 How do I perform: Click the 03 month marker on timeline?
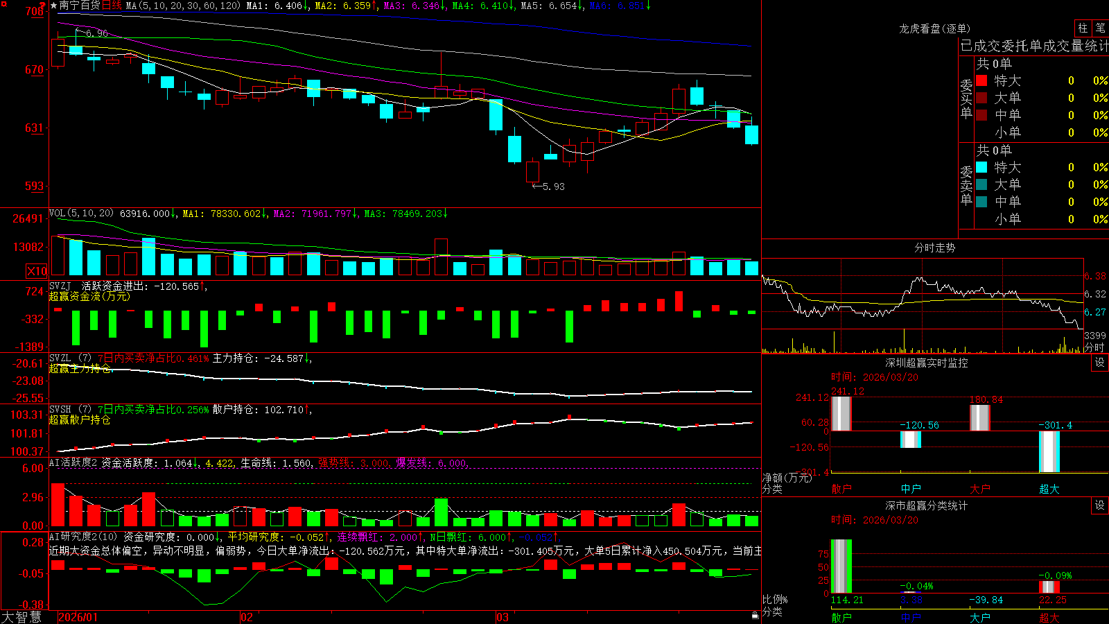pyautogui.click(x=503, y=617)
